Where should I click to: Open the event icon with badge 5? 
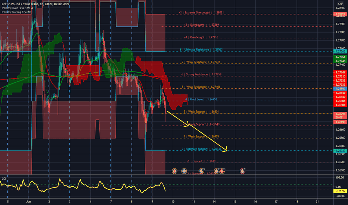[243, 171]
